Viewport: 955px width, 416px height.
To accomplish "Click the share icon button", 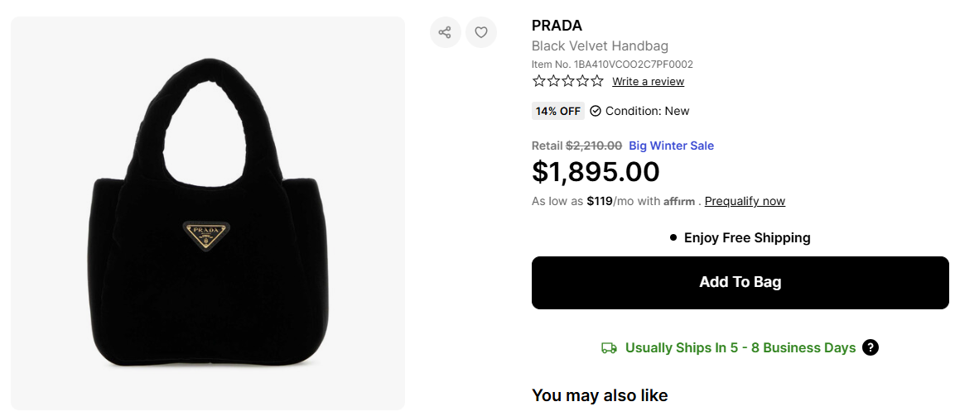I will [x=445, y=32].
